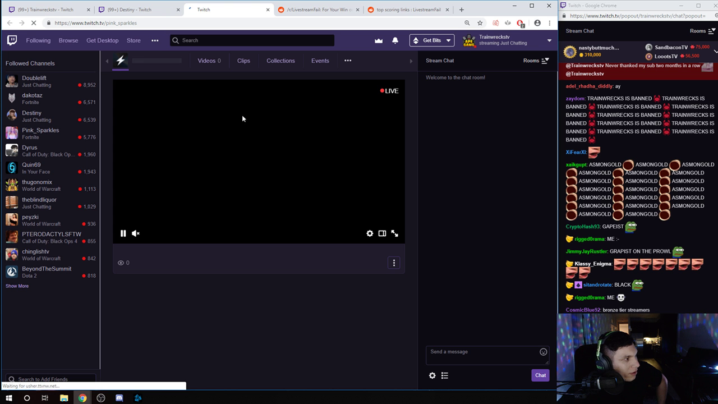Bookmark this page with the star icon
This screenshot has height=404, width=718.
pos(480,23)
